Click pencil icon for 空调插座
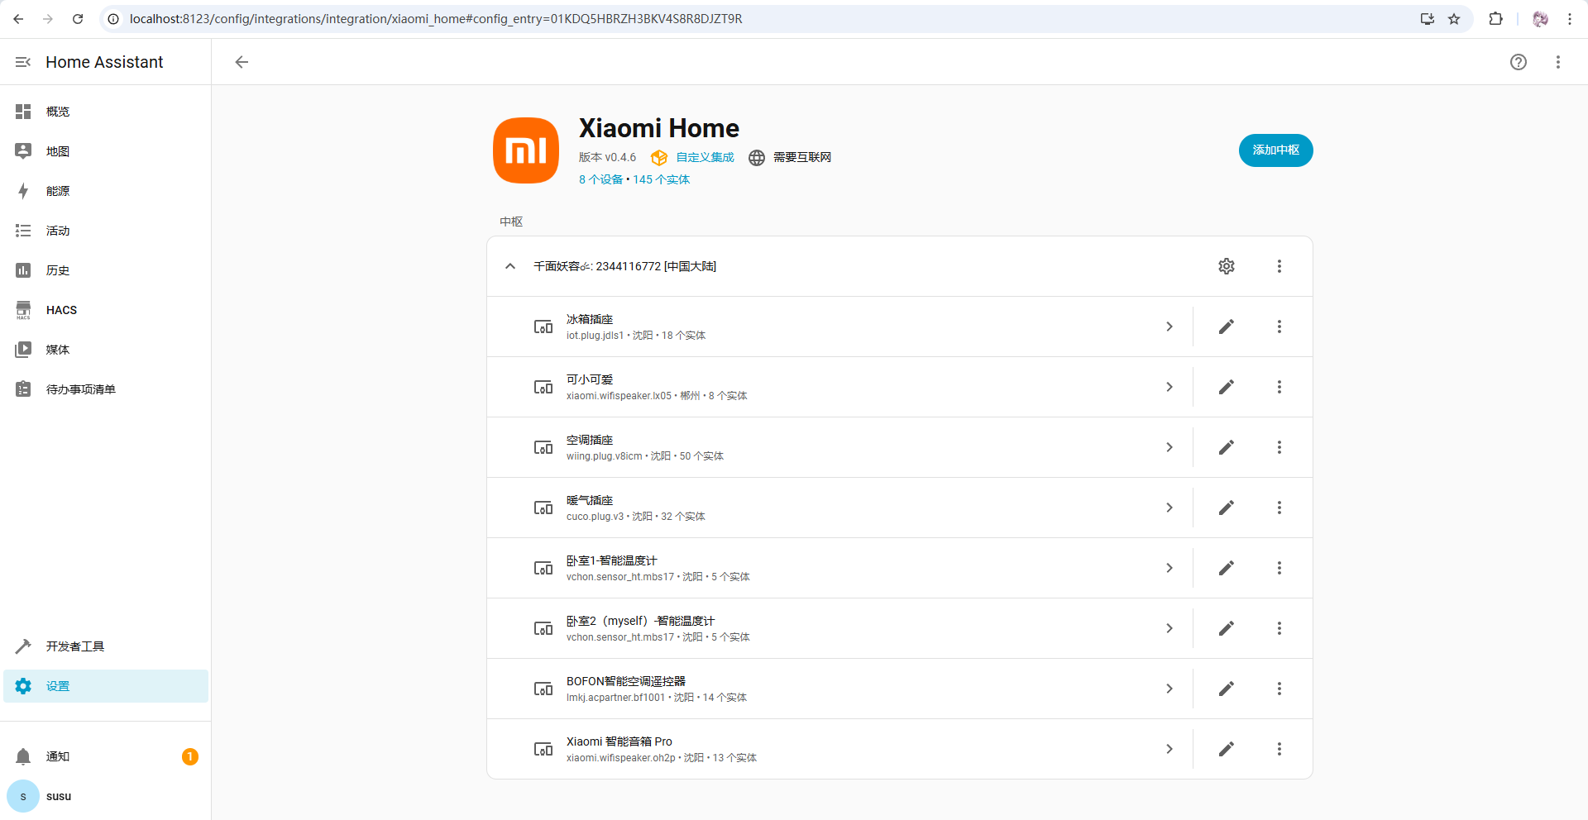 coord(1226,447)
